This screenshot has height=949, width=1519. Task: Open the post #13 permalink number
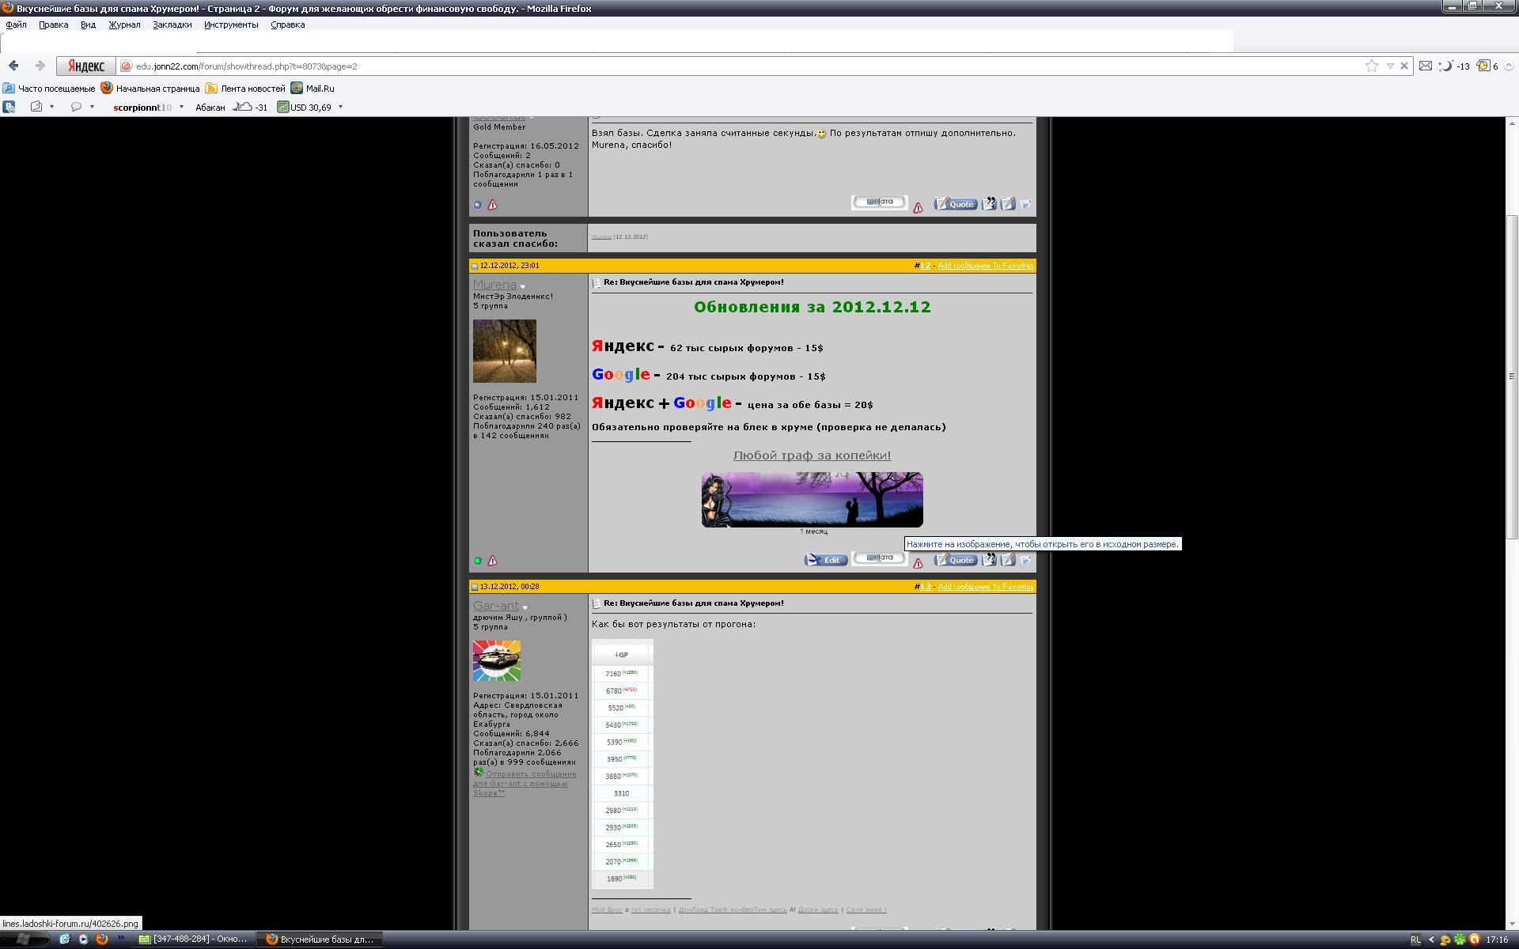click(x=925, y=587)
